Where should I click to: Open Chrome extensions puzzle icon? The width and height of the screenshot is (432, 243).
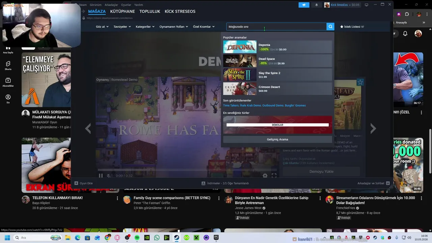click(407, 14)
